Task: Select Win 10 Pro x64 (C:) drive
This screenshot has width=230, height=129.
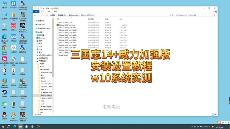Action: (x=45, y=55)
